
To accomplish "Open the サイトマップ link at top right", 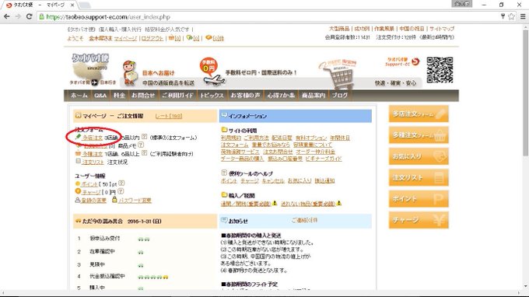I will [x=442, y=29].
